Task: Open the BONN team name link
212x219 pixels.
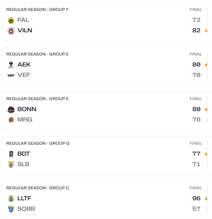Action: coord(27,109)
